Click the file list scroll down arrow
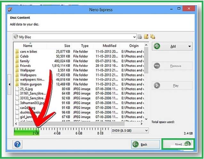 pyautogui.click(x=146, y=119)
